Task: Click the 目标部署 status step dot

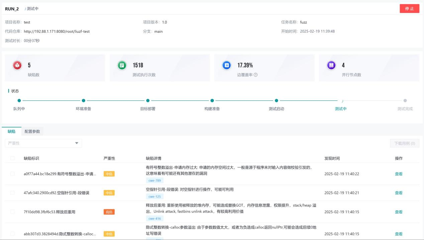Action: 148,100
